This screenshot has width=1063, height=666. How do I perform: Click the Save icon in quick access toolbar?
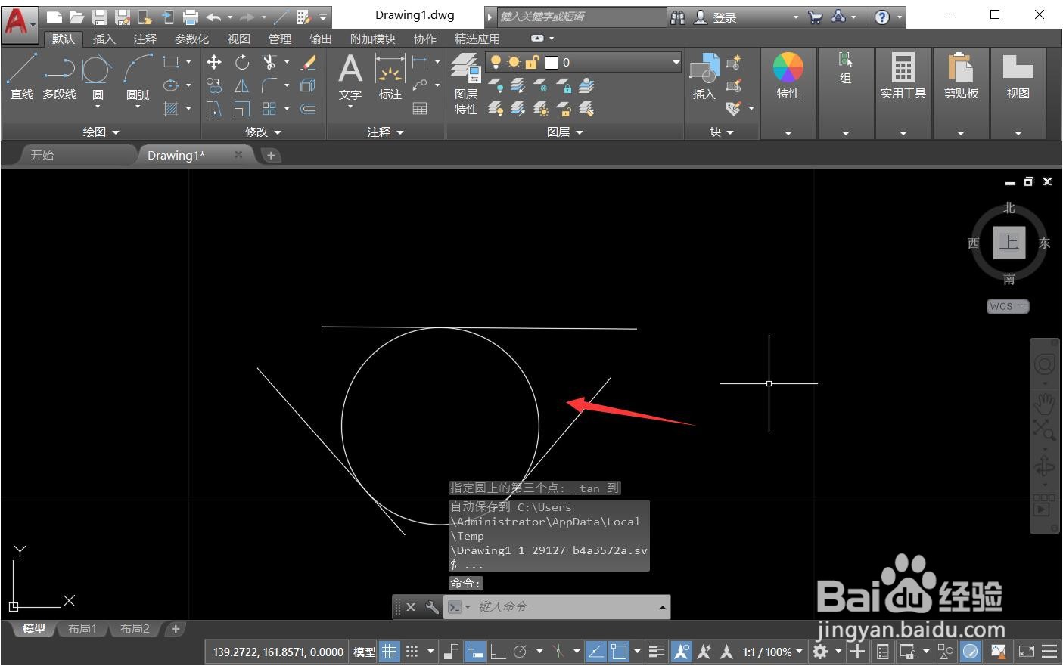click(99, 17)
